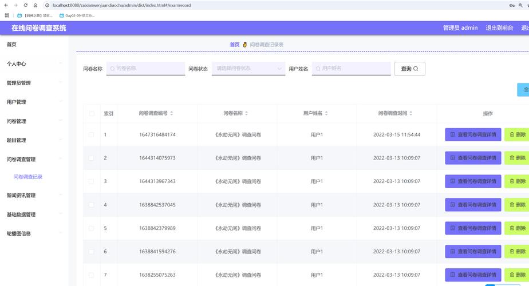Image resolution: width=529 pixels, height=286 pixels.
Task: Delete row 4 record 1638842537045
Action: [517, 205]
